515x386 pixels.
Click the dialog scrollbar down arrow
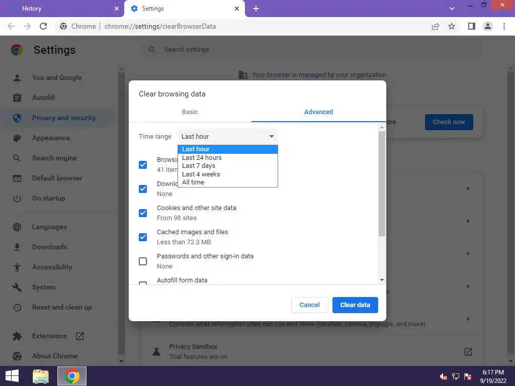382,280
